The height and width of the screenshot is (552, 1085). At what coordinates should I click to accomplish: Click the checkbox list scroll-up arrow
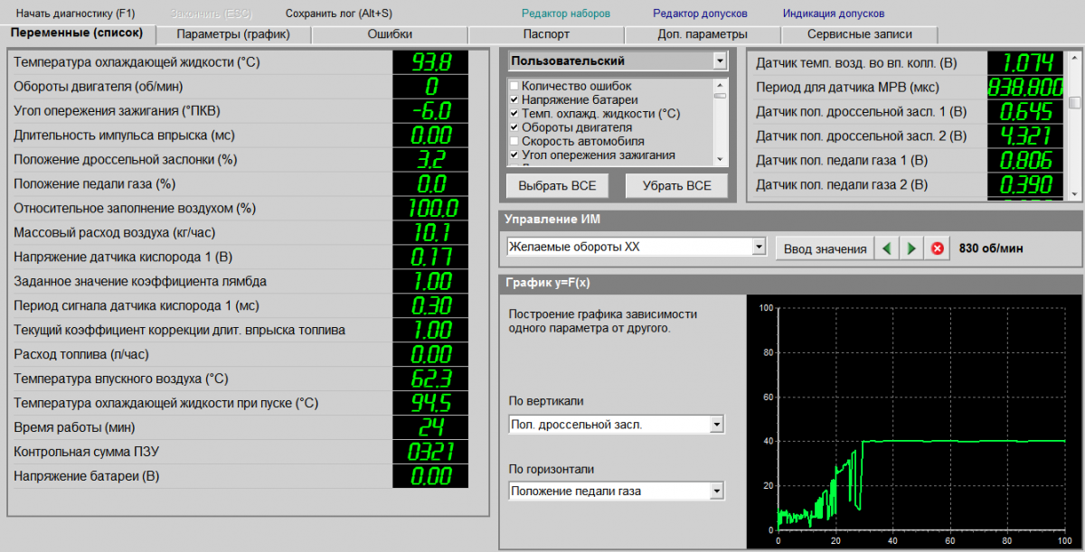pos(720,84)
